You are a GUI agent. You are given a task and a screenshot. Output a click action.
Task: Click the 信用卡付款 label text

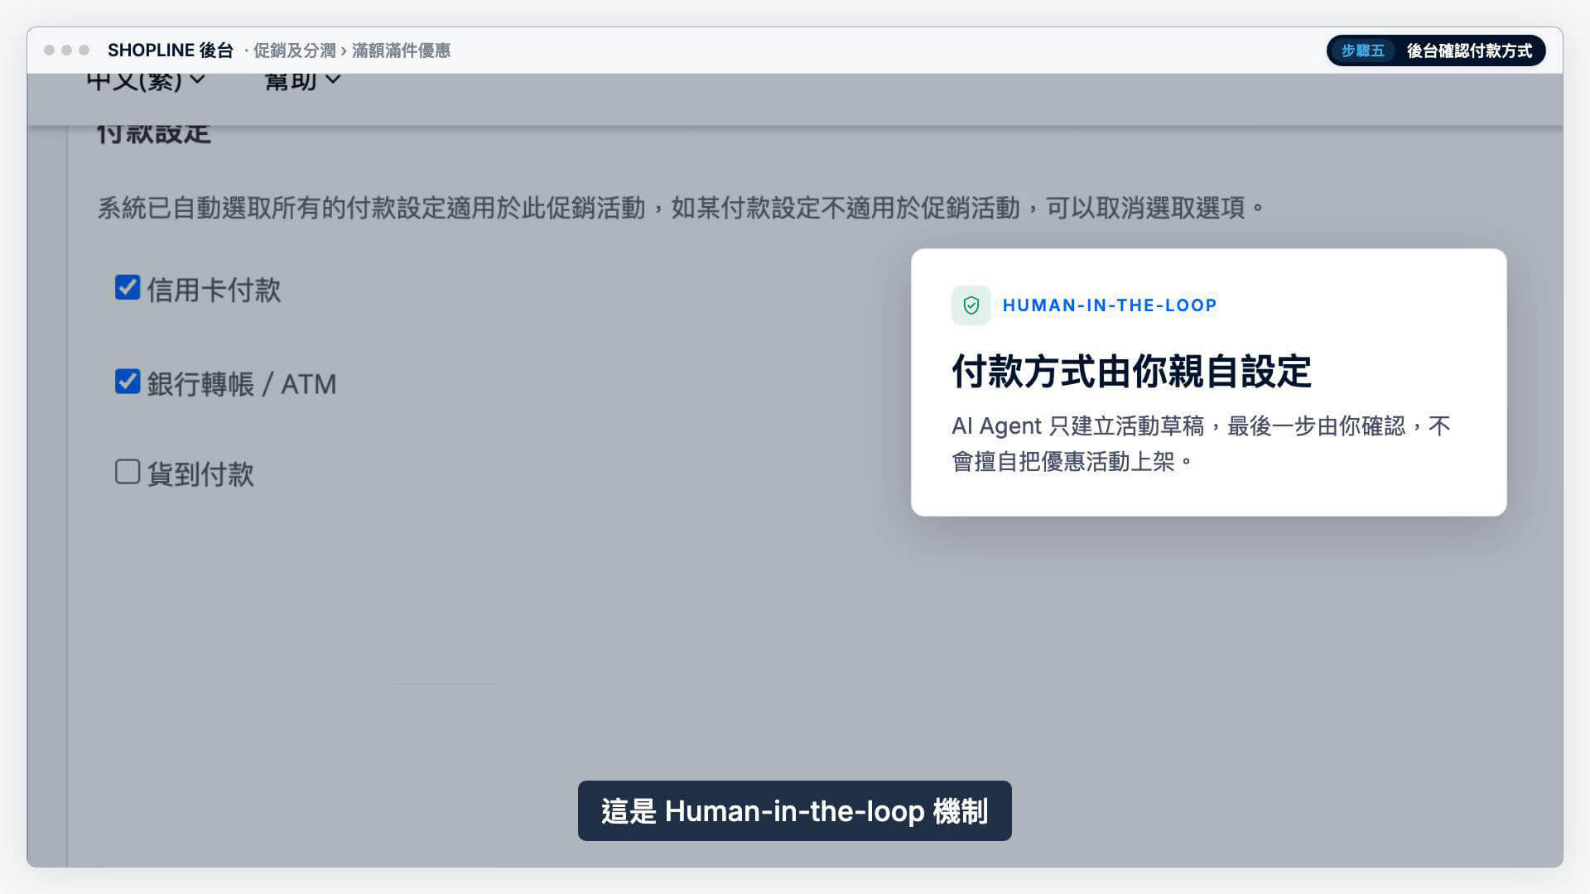[214, 291]
